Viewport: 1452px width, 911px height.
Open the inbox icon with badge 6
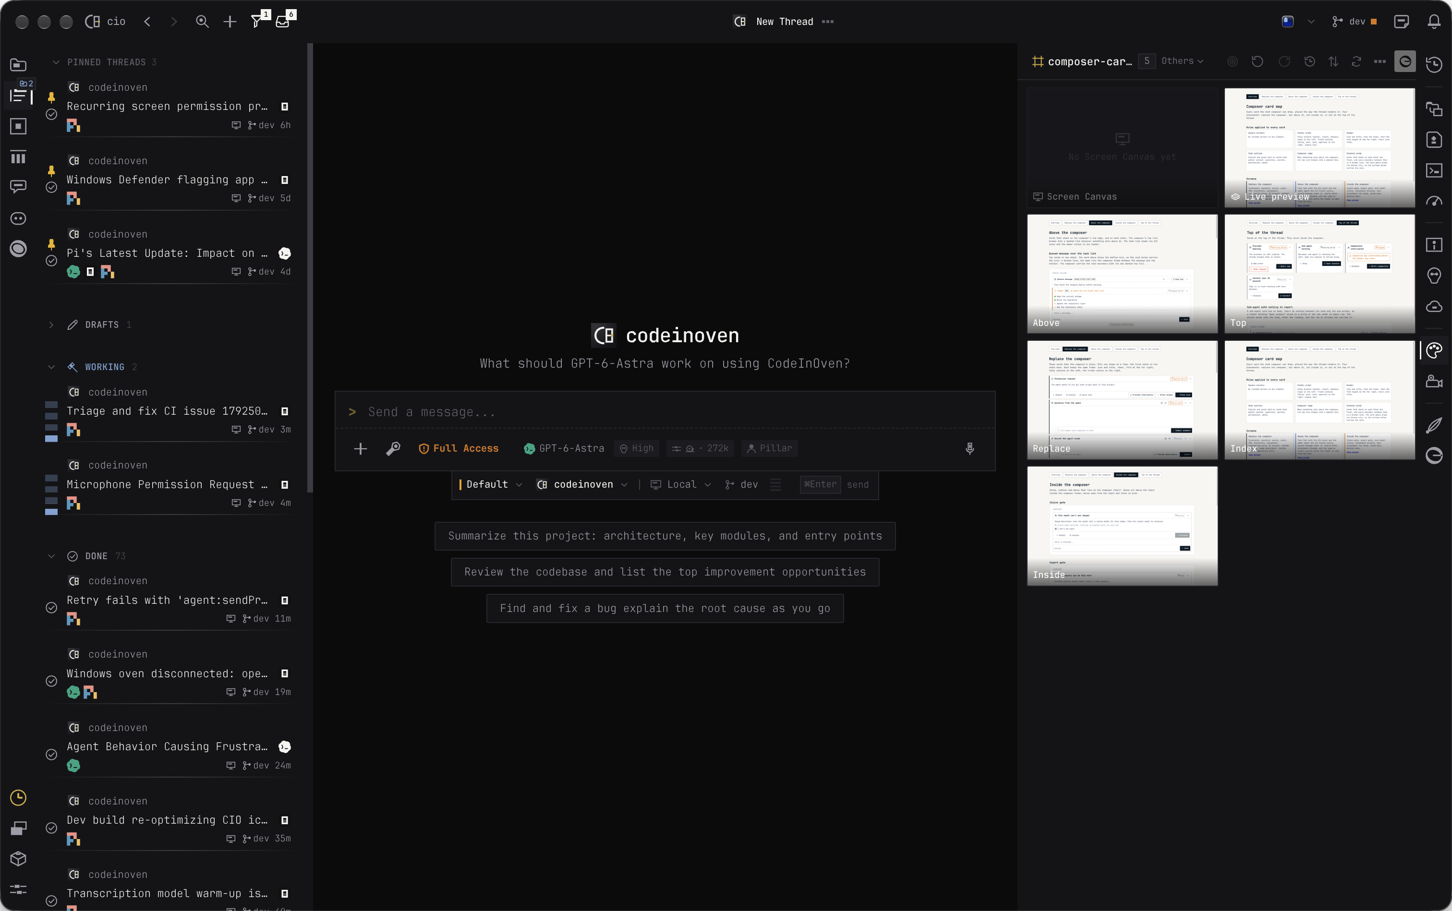pyautogui.click(x=283, y=21)
